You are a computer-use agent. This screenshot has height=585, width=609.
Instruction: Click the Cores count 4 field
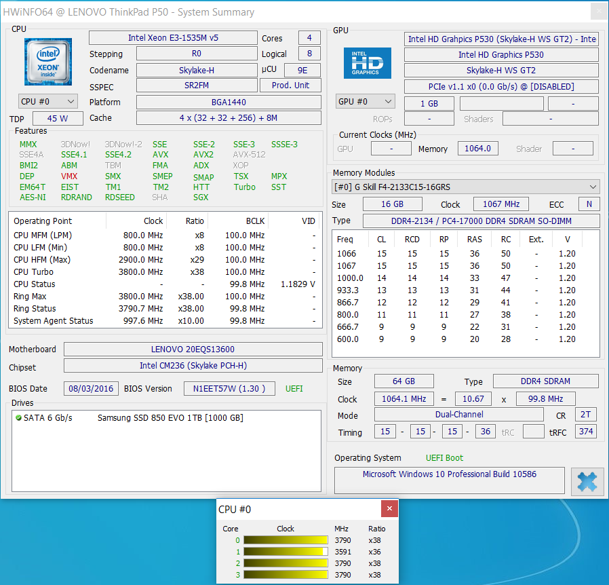(309, 38)
